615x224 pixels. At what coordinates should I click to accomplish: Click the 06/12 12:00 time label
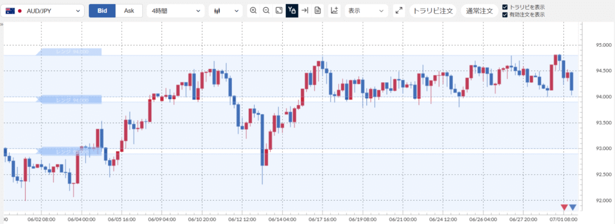(242, 220)
